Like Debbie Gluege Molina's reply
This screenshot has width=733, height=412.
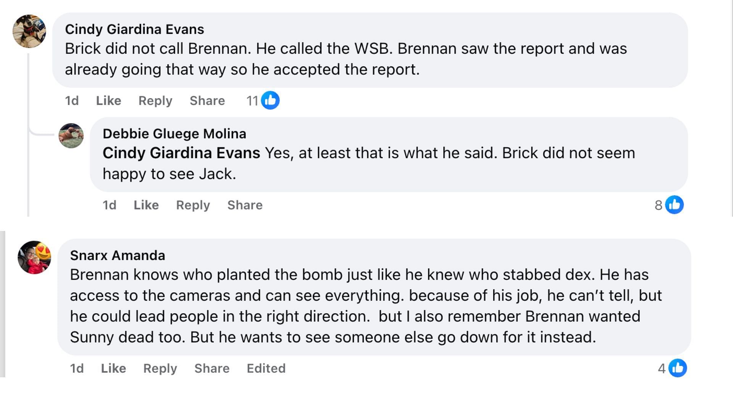[x=146, y=205]
